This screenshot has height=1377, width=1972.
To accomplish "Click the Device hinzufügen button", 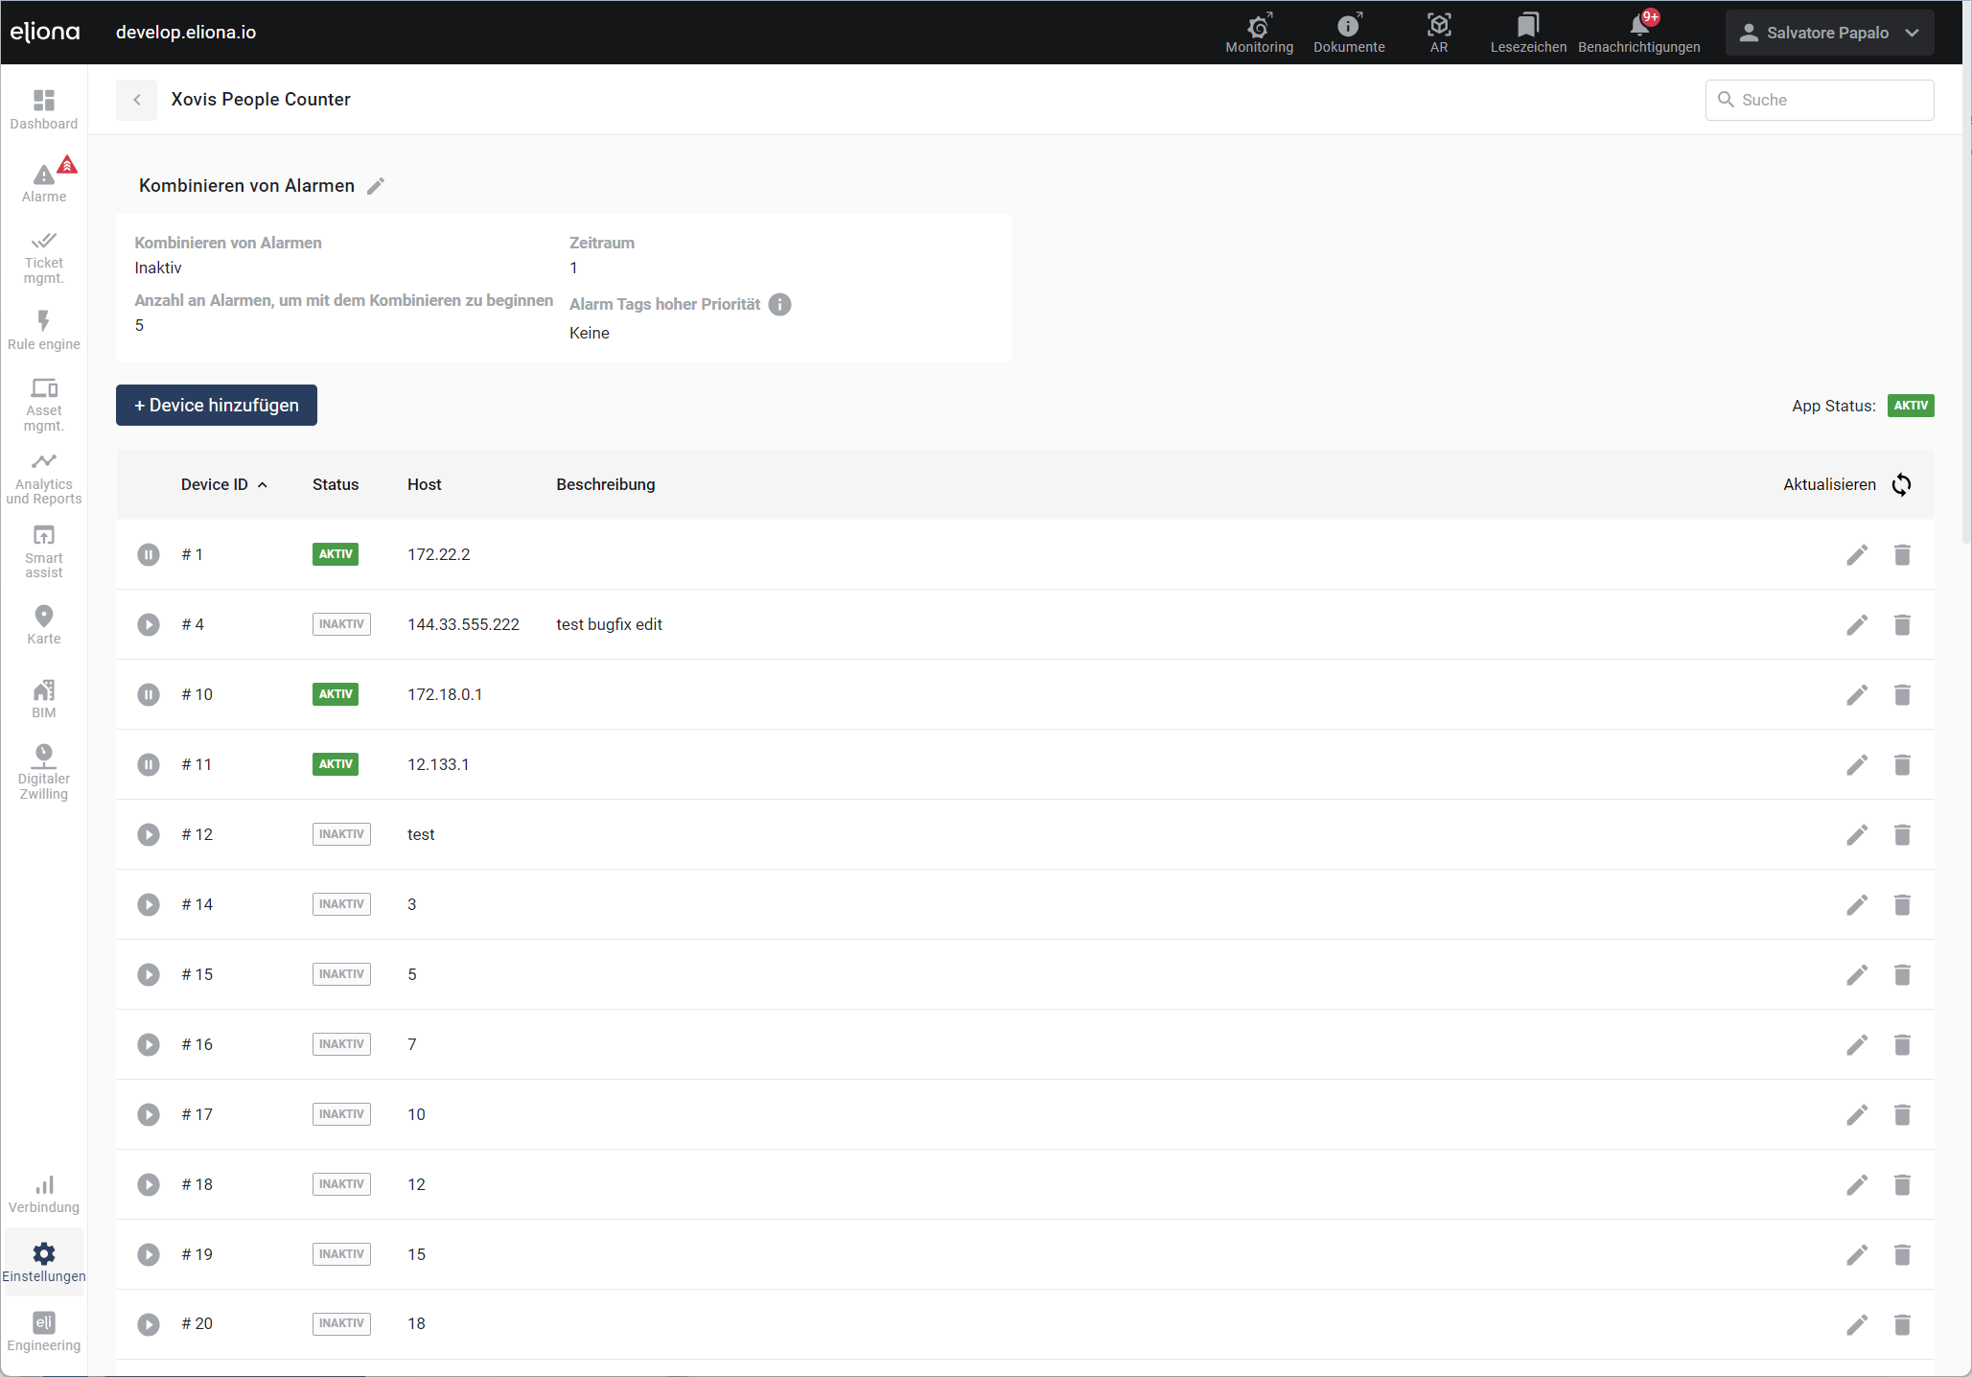I will coord(217,406).
